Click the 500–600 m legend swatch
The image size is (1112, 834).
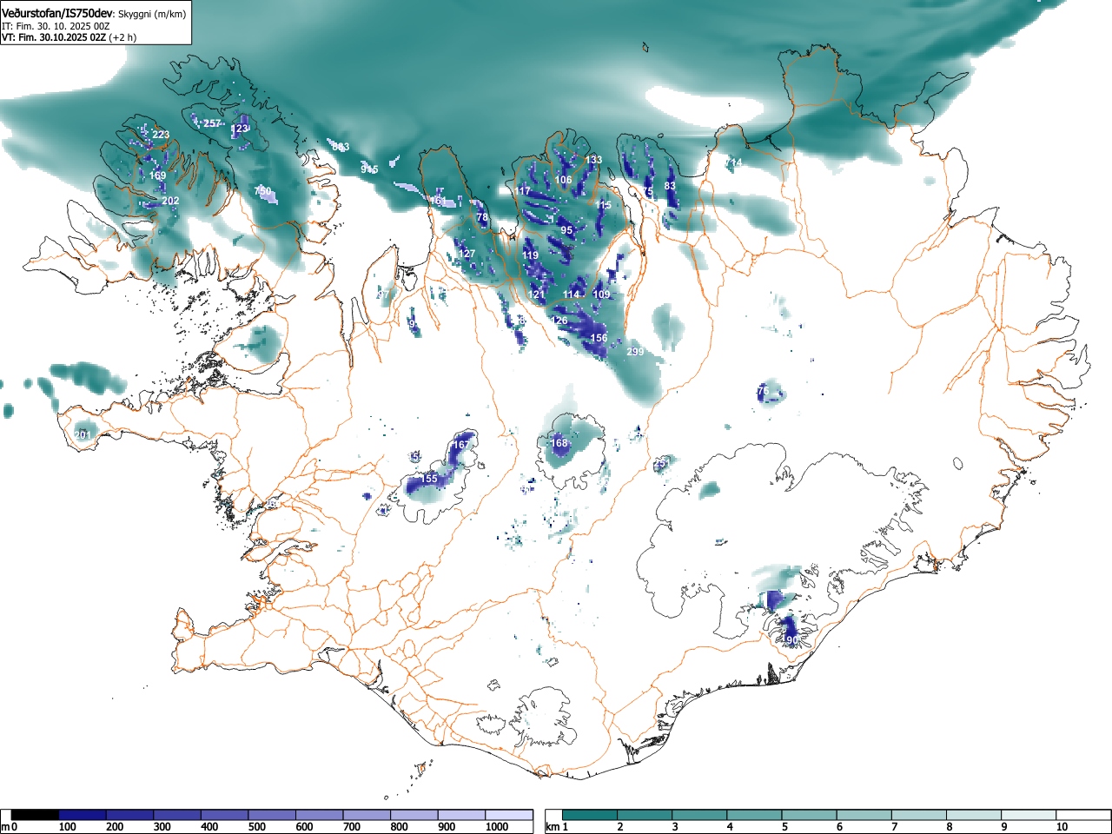coord(272,815)
